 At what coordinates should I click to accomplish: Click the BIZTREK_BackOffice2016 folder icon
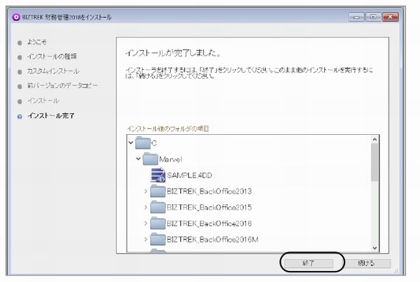point(157,223)
